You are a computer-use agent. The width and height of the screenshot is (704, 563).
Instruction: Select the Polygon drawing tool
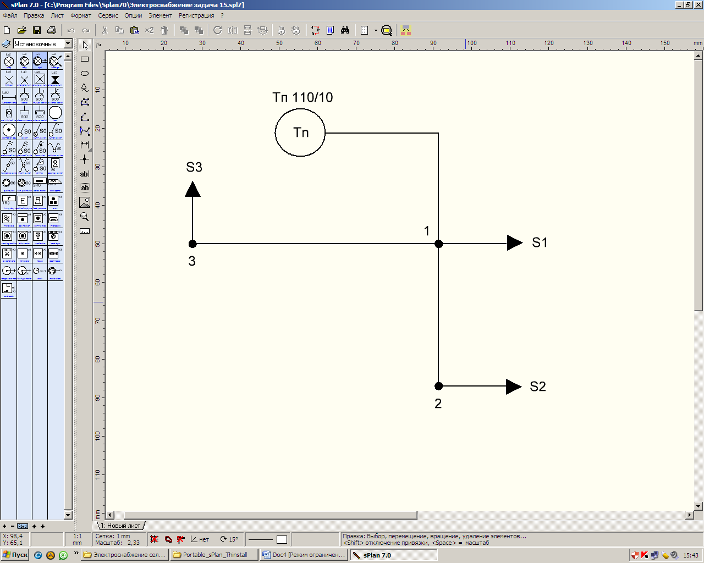pos(85,102)
